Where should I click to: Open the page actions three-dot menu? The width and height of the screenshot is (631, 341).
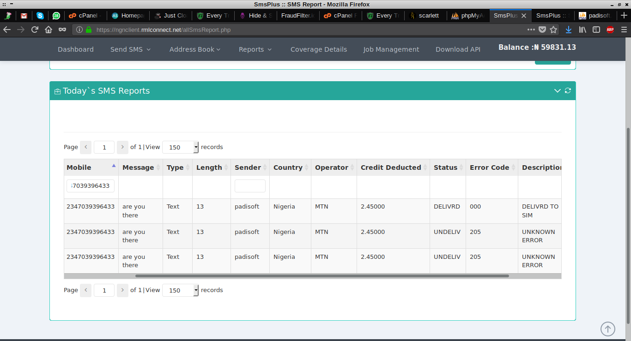point(531,30)
